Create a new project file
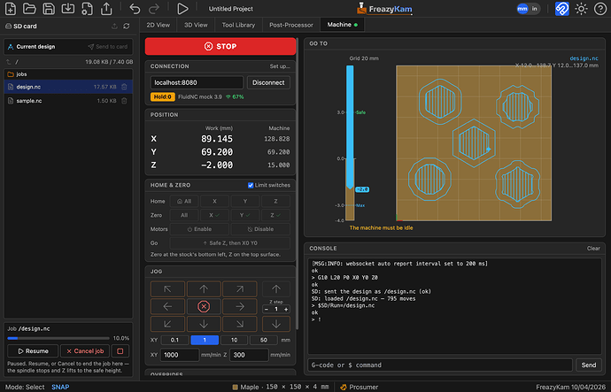Viewport: 611px width, 392px height. tap(11, 9)
